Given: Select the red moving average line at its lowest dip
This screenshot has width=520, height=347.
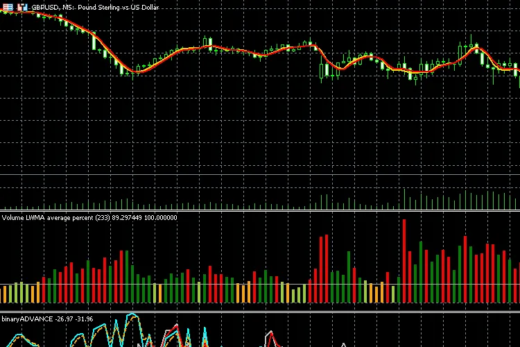Looking at the screenshot, I should click(139, 71).
